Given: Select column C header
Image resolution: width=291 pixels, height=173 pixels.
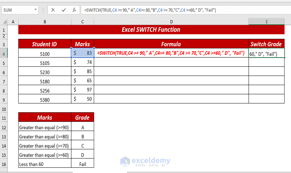Looking at the screenshot, I should coord(83,22).
